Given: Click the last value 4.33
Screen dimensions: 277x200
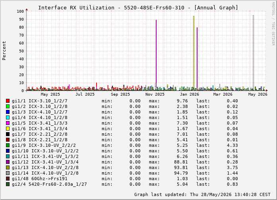Looking at the screenshot, I should coord(232,145).
